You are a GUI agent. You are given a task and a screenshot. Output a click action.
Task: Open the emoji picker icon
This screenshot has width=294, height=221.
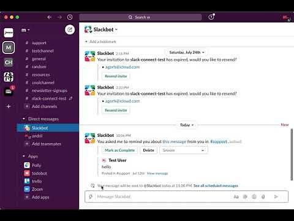point(254,197)
